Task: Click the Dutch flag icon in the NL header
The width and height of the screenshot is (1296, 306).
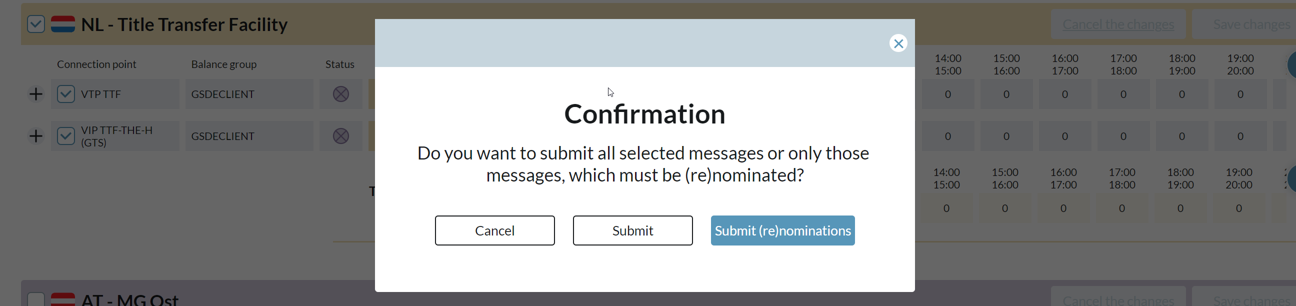Action: 62,23
